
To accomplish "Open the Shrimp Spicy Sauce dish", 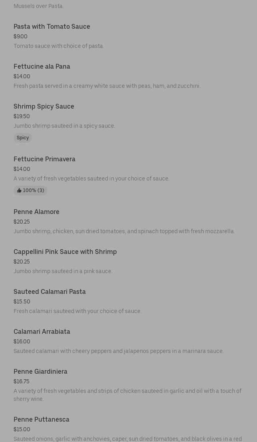I will coord(44,107).
